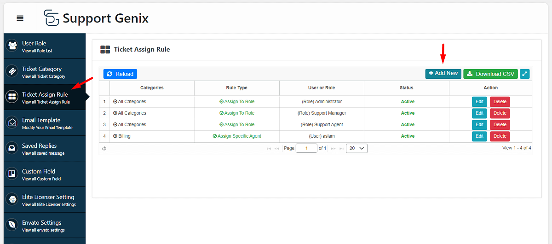Open the Elite Licenser Setting menu
The width and height of the screenshot is (552, 244).
click(x=48, y=199)
